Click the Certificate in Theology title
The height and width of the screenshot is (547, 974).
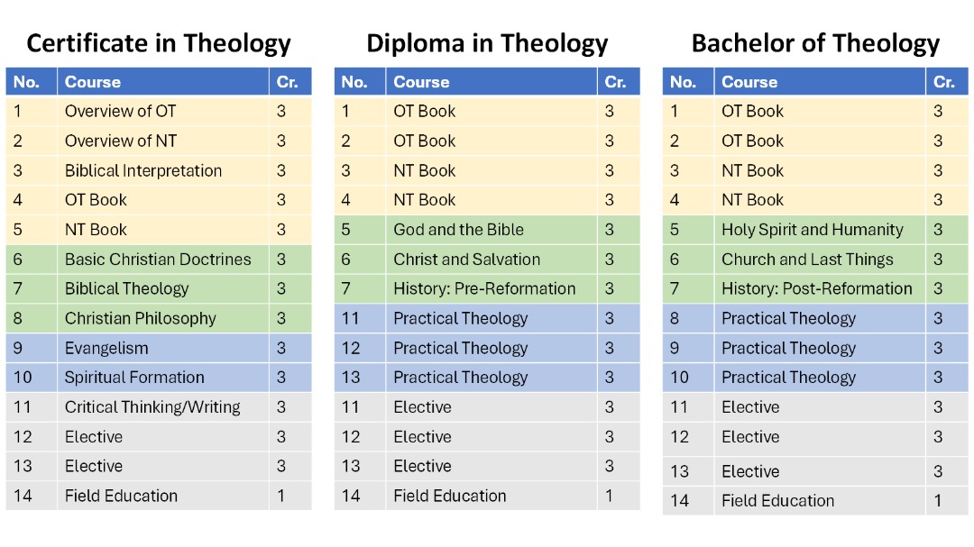point(159,43)
